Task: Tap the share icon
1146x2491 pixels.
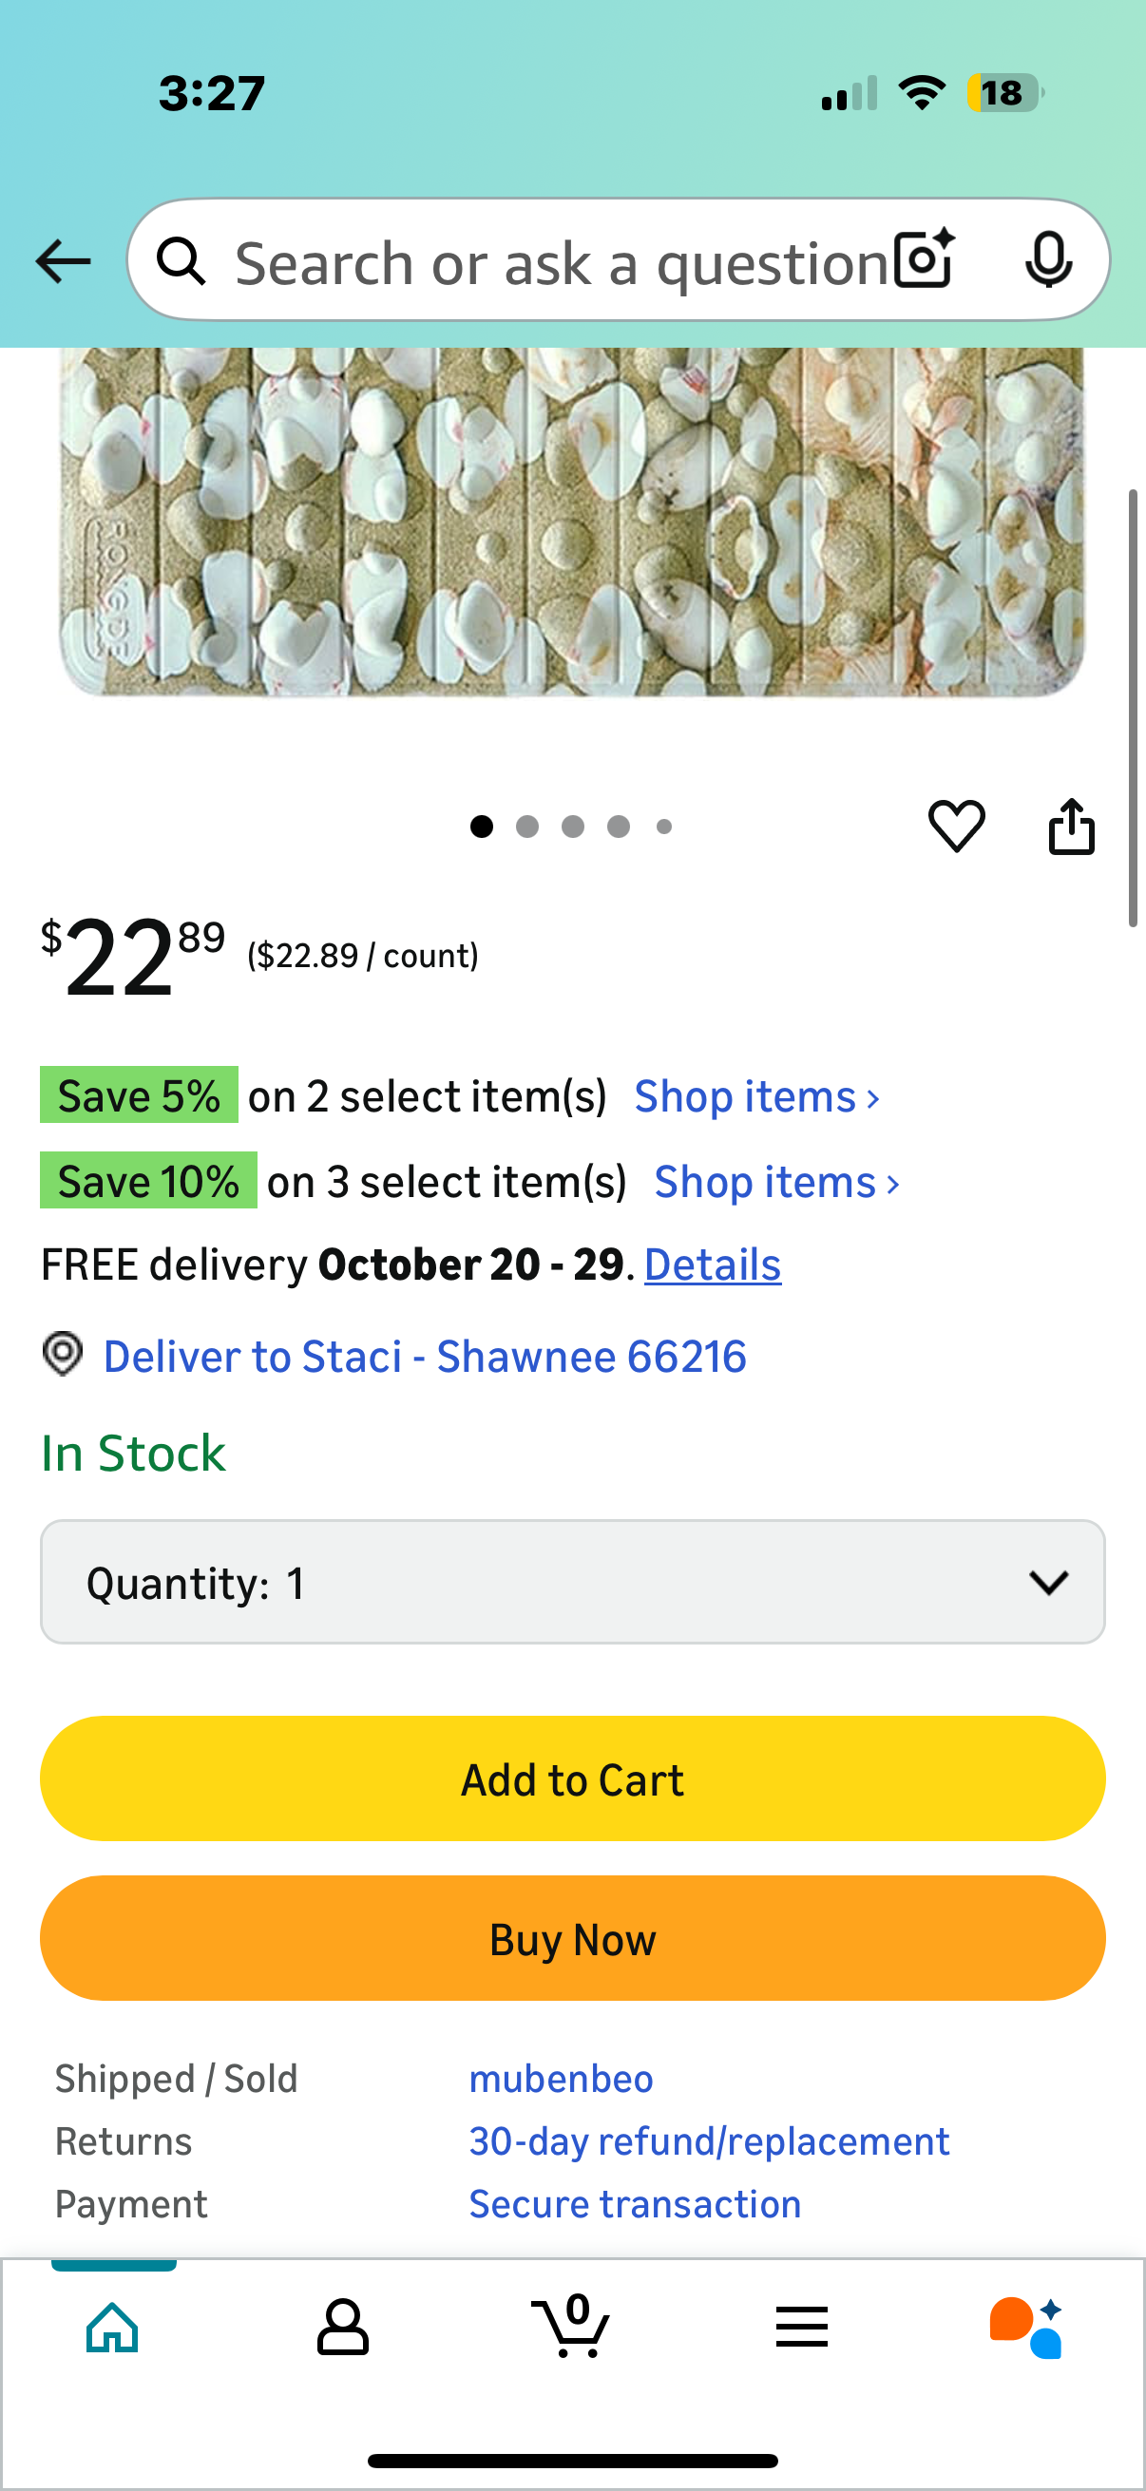Action: (1072, 827)
